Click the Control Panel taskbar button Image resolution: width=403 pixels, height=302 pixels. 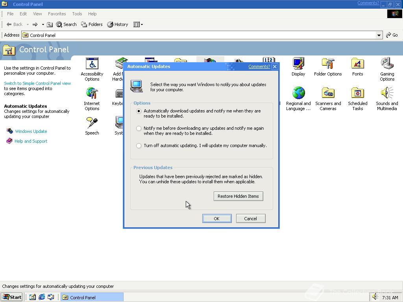coord(92,297)
